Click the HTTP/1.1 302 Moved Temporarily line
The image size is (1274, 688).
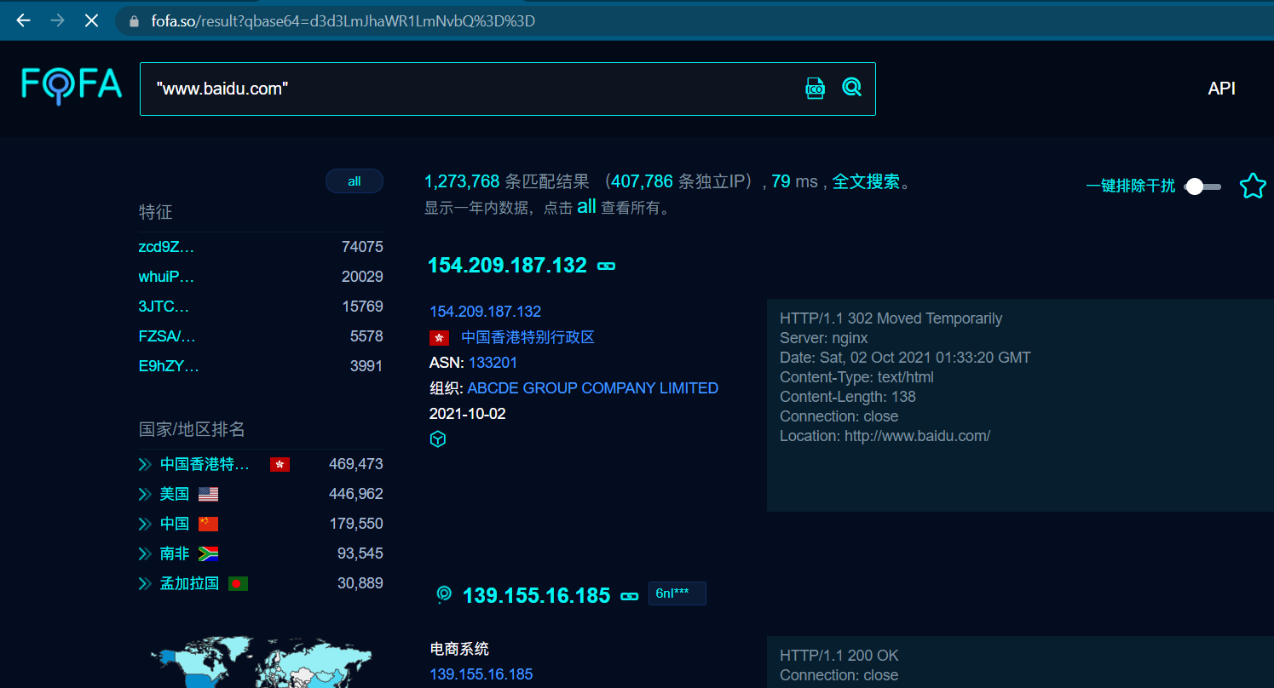tap(891, 318)
